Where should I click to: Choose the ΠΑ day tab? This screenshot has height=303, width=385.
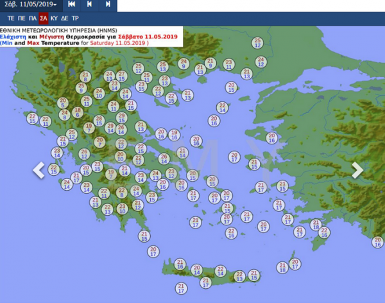point(32,19)
